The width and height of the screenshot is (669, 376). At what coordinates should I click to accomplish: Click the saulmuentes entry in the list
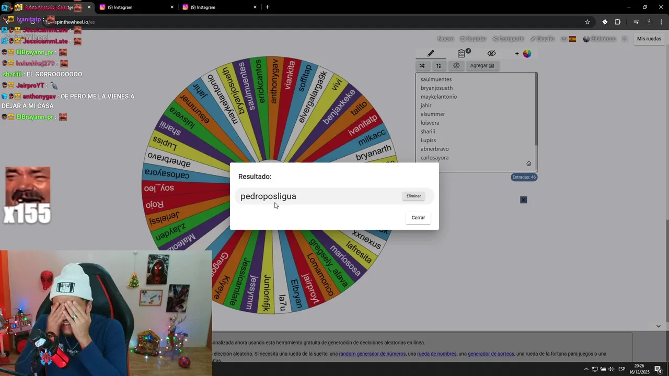pyautogui.click(x=436, y=79)
